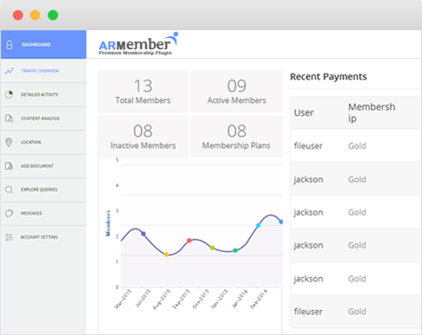
Task: Click the last fileuser payment row
Action: click(x=355, y=311)
